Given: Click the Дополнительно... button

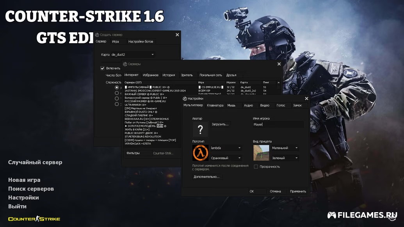Looking at the screenshot, I should point(206,177).
